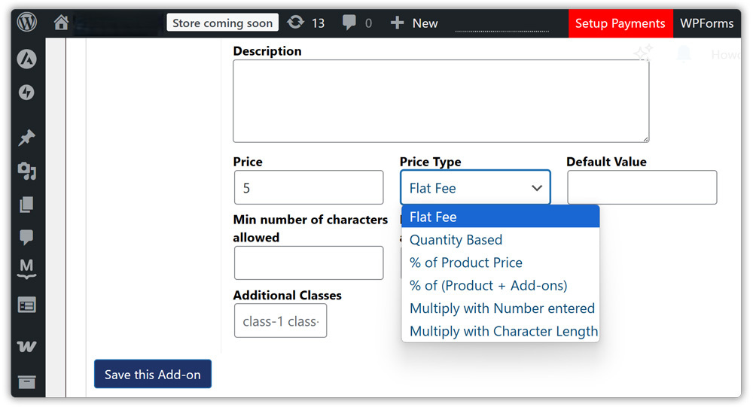Open the Jetpack lightning sidebar icon
753x407 pixels.
coord(26,92)
